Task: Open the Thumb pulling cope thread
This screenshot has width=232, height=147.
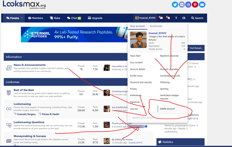Action: [122, 123]
